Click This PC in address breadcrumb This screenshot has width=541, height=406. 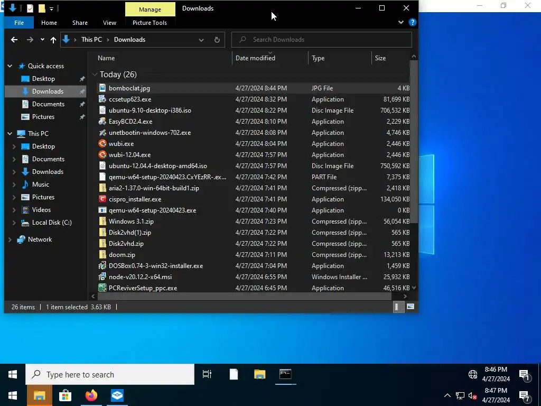click(x=91, y=40)
